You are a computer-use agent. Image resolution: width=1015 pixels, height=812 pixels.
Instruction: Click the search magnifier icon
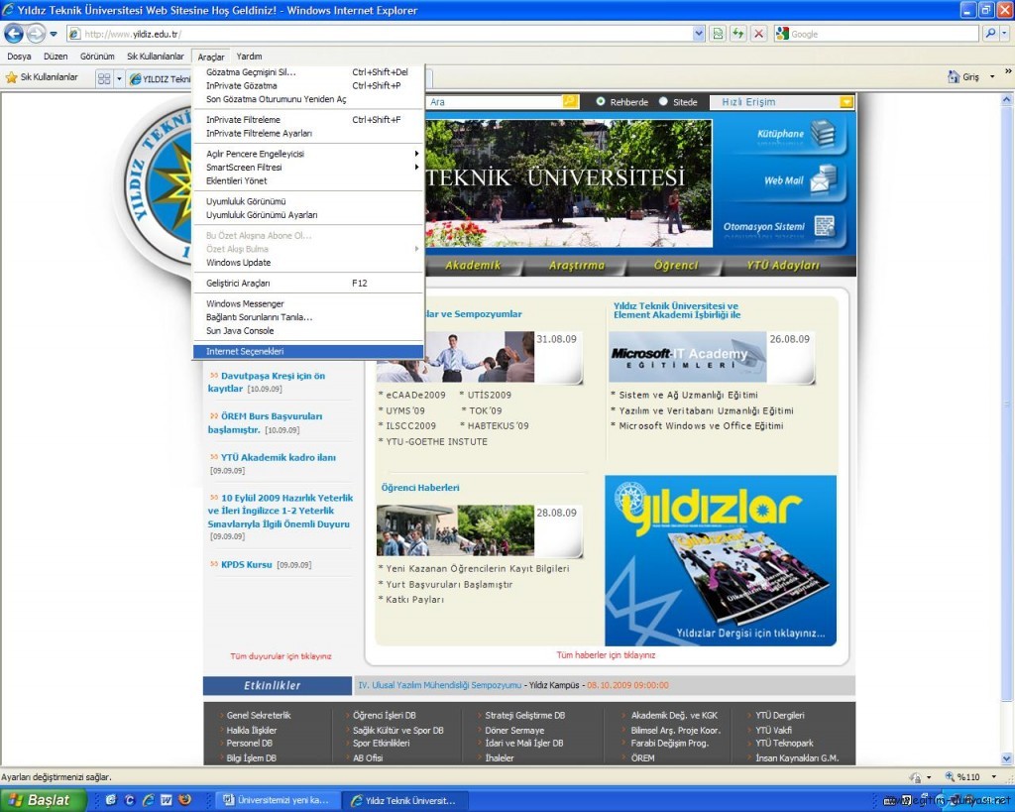[990, 34]
